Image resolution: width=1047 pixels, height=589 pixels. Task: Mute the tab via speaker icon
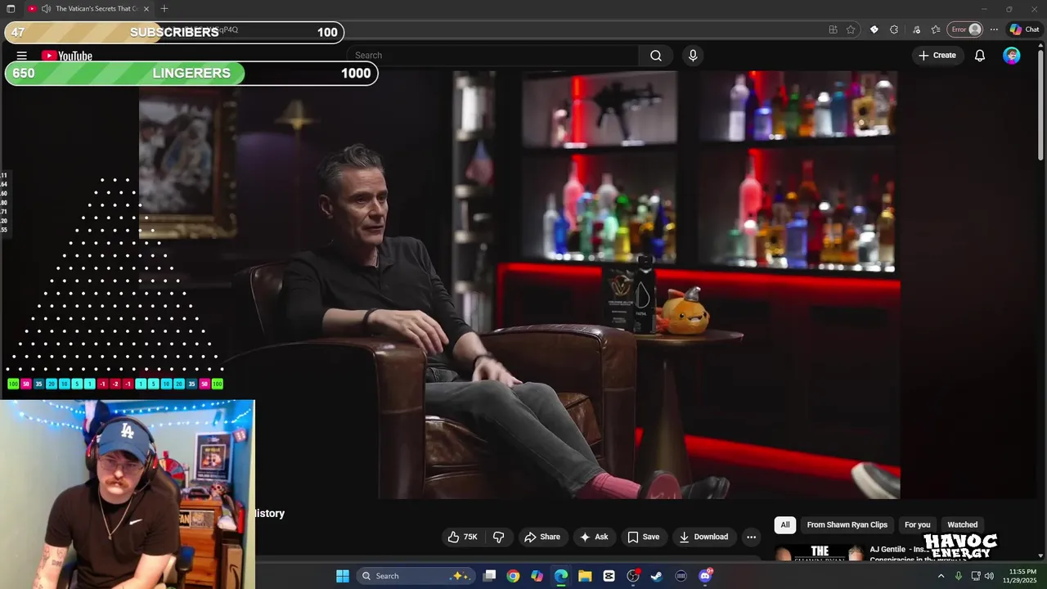46,9
